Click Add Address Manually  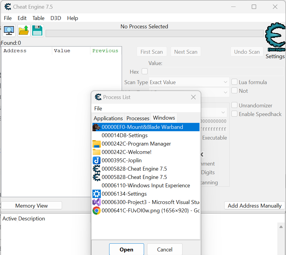tap(255, 205)
